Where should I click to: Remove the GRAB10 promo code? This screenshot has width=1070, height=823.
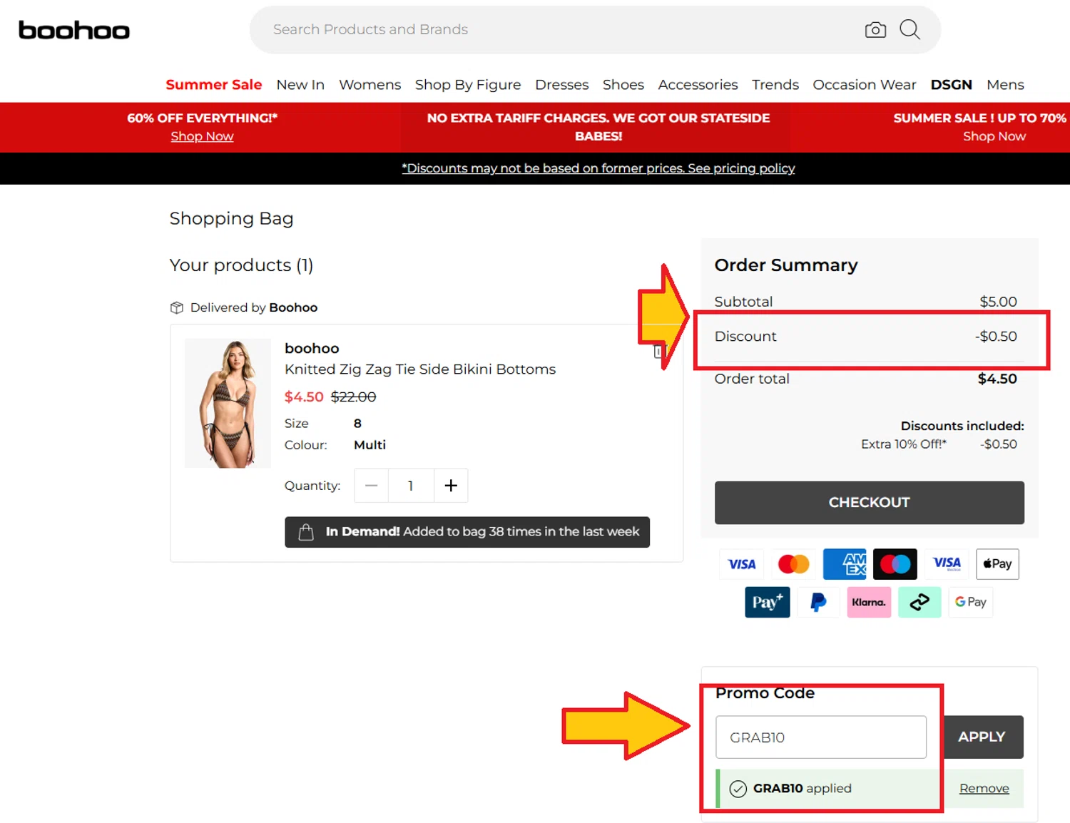point(984,789)
